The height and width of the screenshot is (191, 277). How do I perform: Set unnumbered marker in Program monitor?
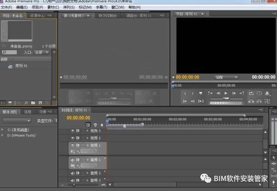pos(200,93)
